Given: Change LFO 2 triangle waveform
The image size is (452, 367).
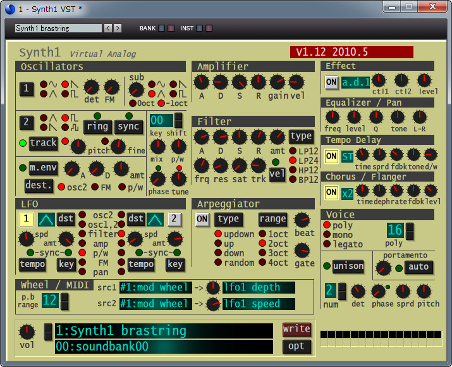Looking at the screenshot, I should click(155, 220).
